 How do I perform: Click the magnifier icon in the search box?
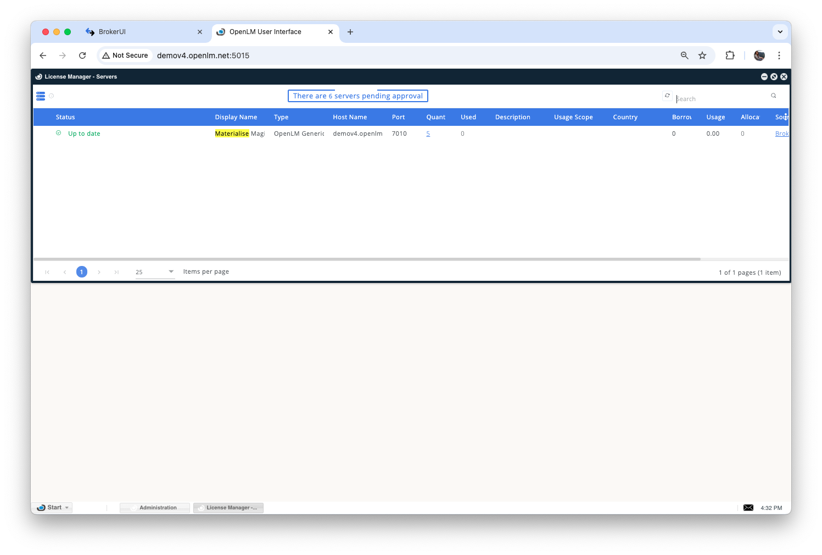(773, 96)
